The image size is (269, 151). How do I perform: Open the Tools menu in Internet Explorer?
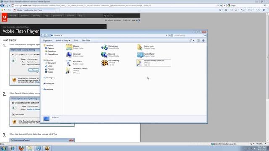coord(258,10)
